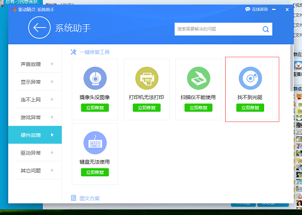
Task: Click the 打印机无法打印 label
Action: tap(147, 97)
